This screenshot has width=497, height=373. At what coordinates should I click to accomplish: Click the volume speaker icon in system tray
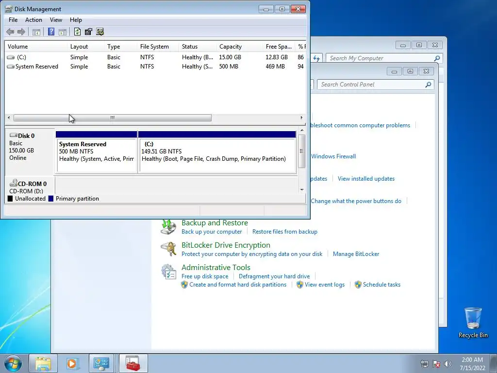pyautogui.click(x=448, y=364)
